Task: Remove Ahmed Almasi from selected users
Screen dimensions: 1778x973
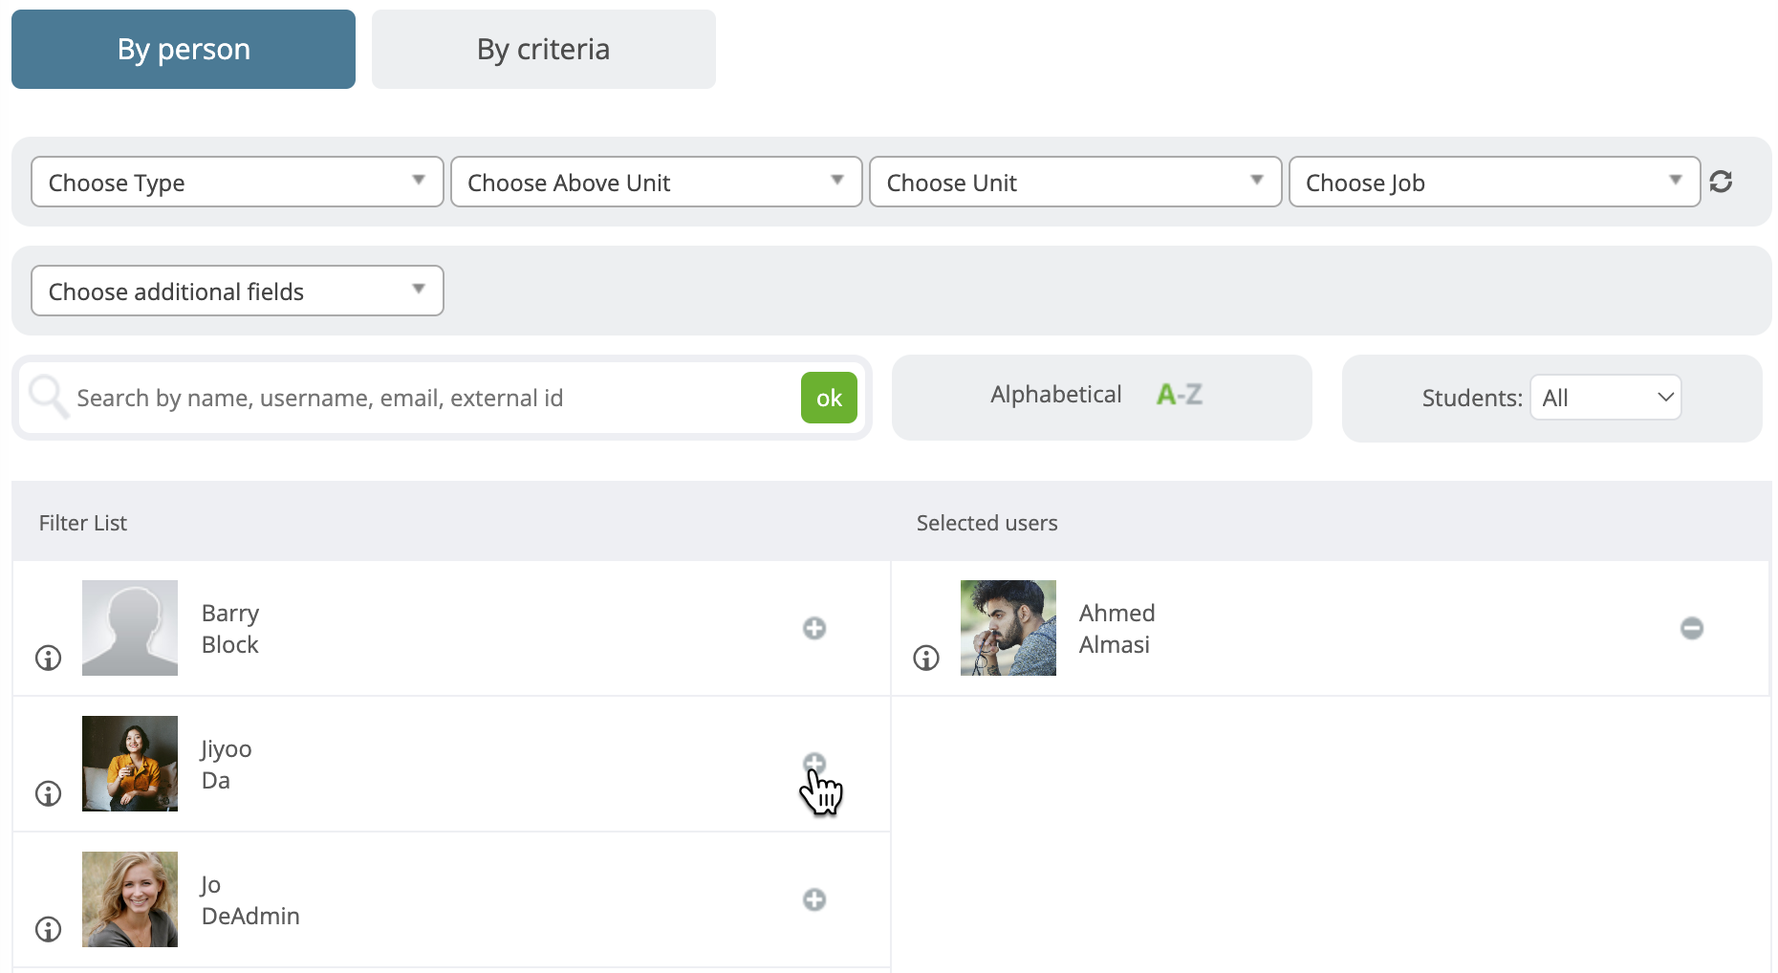Action: (1692, 628)
